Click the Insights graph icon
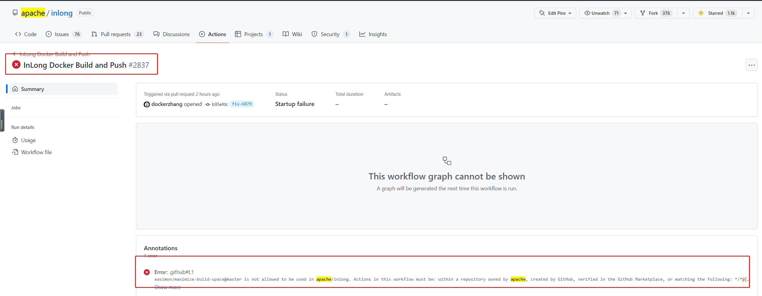This screenshot has width=762, height=296. (362, 34)
